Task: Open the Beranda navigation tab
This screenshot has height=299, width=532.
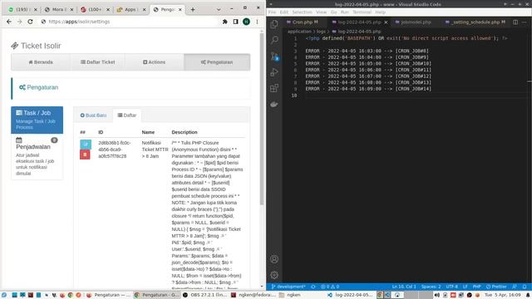Action: click(41, 62)
